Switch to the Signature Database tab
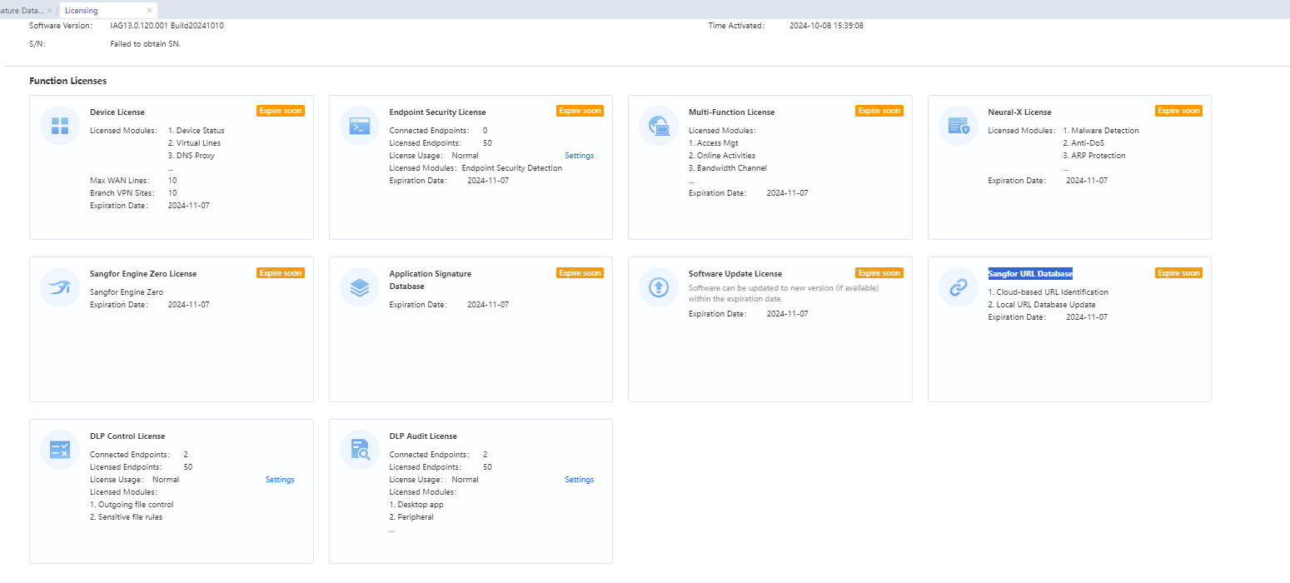 click(22, 11)
